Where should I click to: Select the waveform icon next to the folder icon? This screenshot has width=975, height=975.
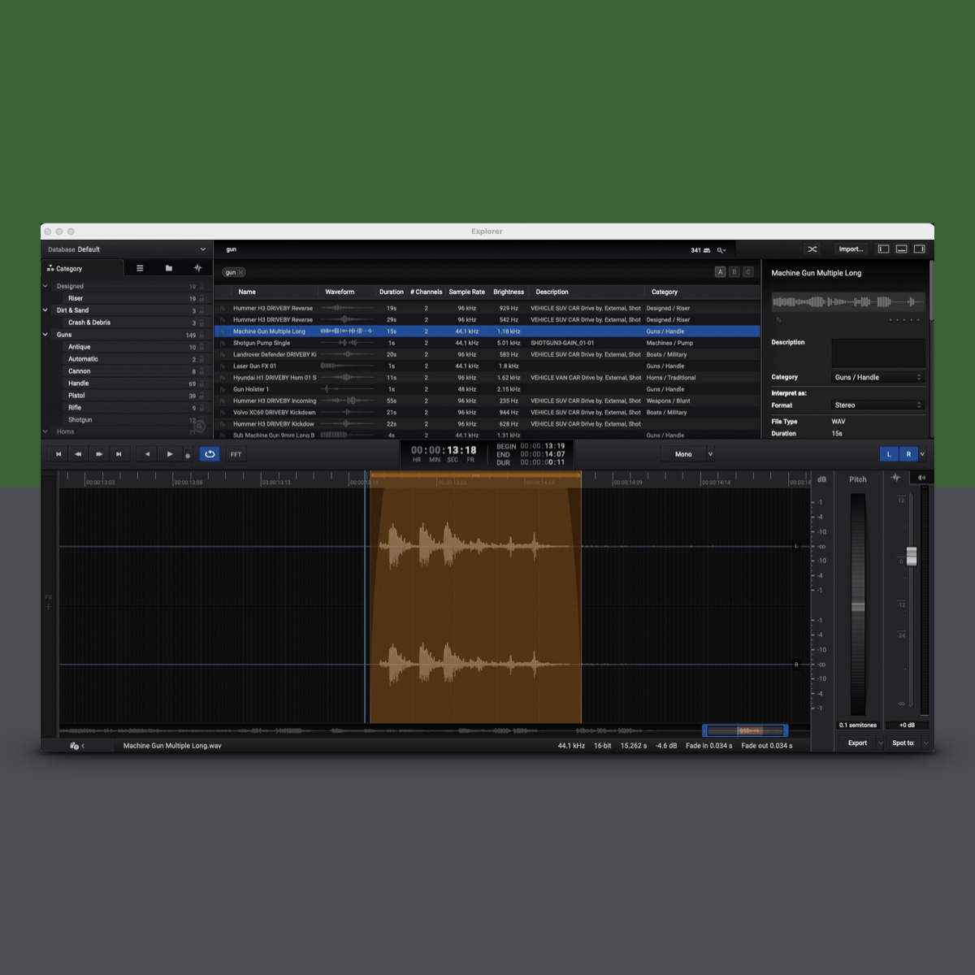[197, 267]
